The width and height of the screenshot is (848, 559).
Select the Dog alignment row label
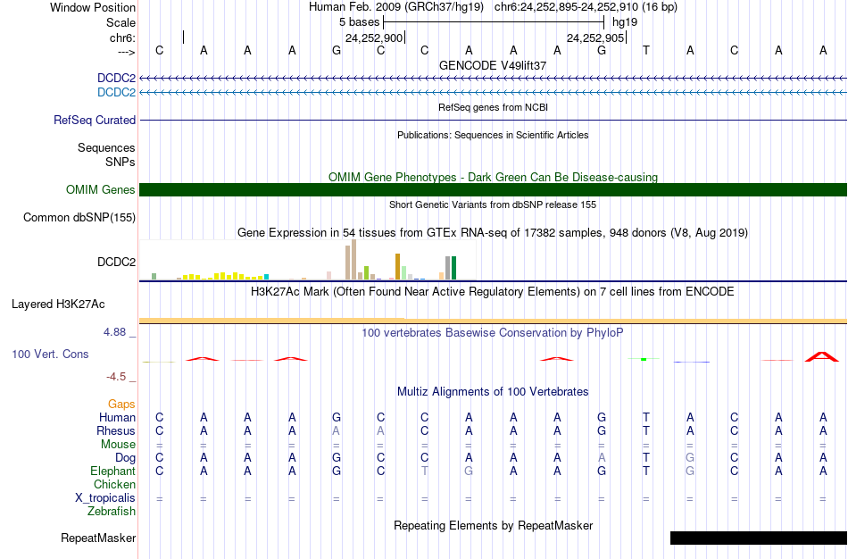tap(125, 458)
